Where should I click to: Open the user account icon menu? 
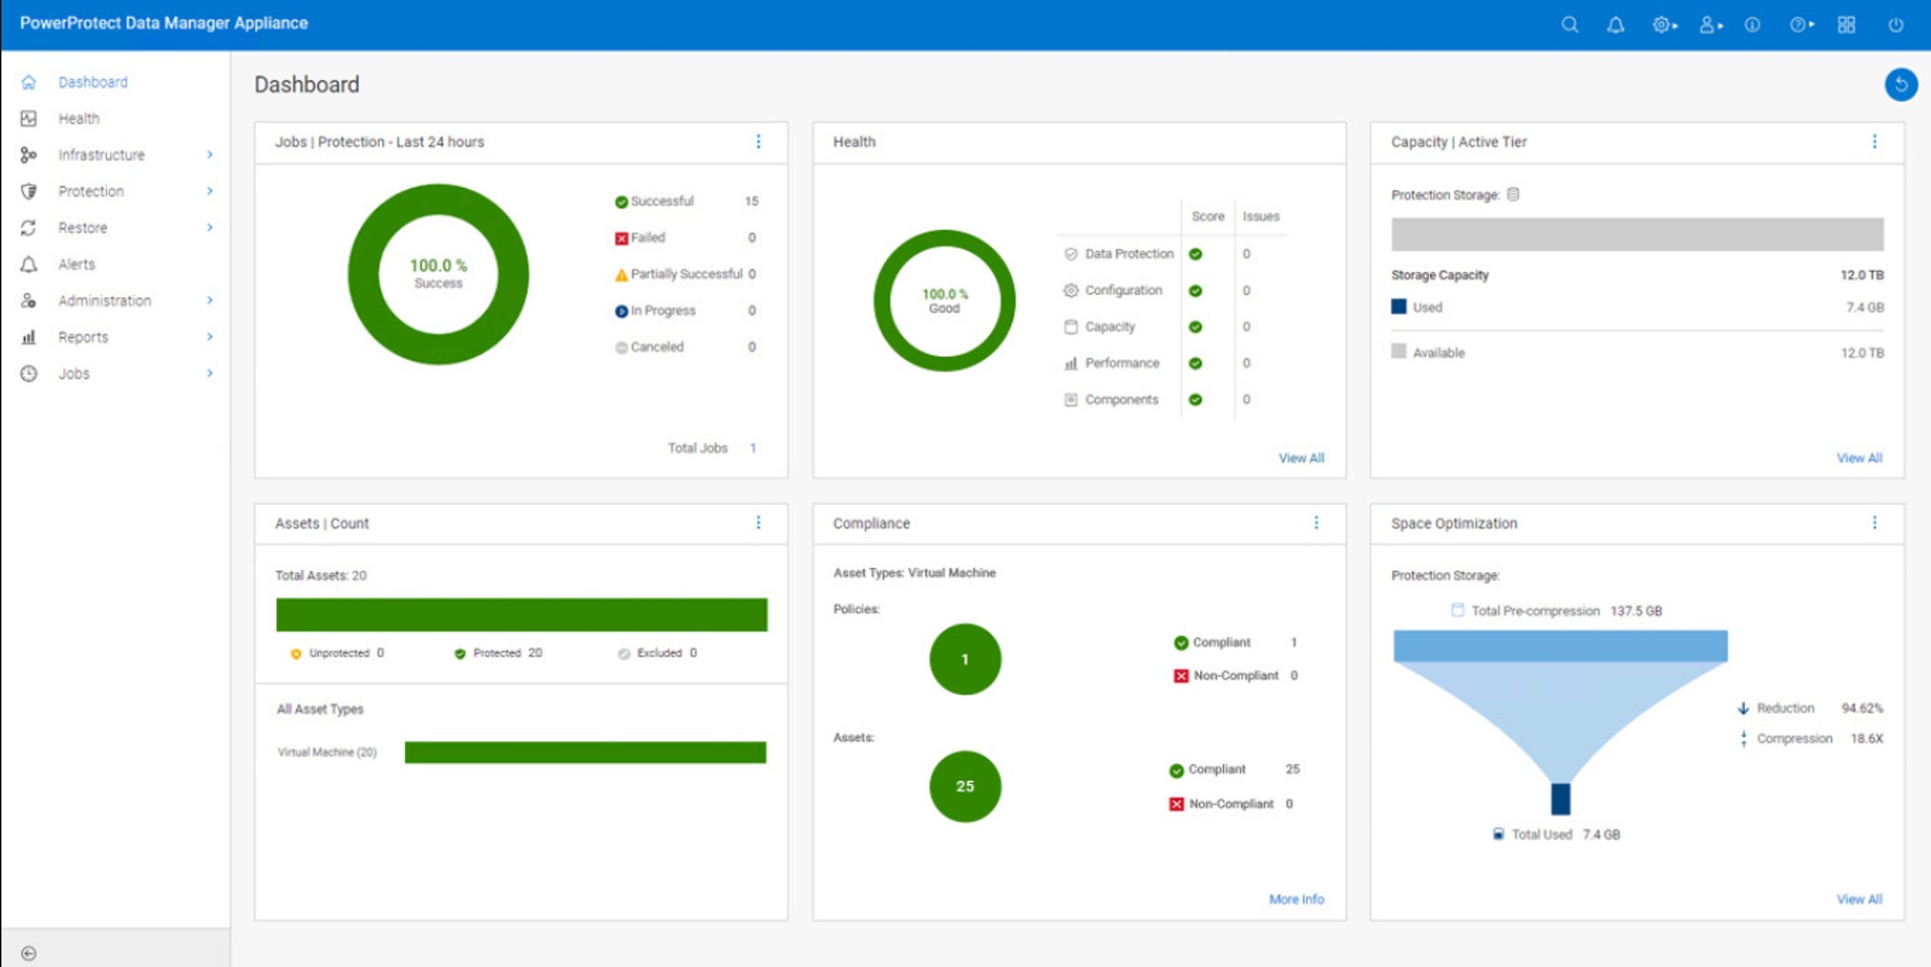click(1710, 25)
